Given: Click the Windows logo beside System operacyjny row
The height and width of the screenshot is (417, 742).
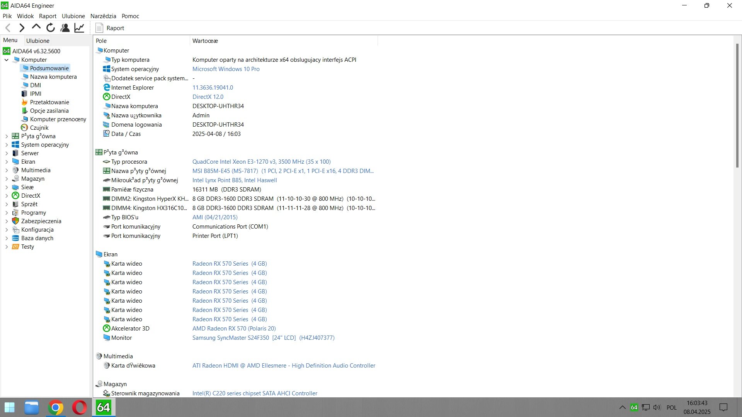Looking at the screenshot, I should 107,69.
